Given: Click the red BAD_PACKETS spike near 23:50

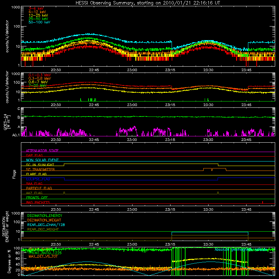Looking at the screenshot, I should [263, 202].
